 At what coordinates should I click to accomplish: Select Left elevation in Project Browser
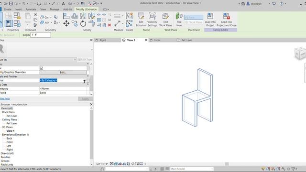9,146
